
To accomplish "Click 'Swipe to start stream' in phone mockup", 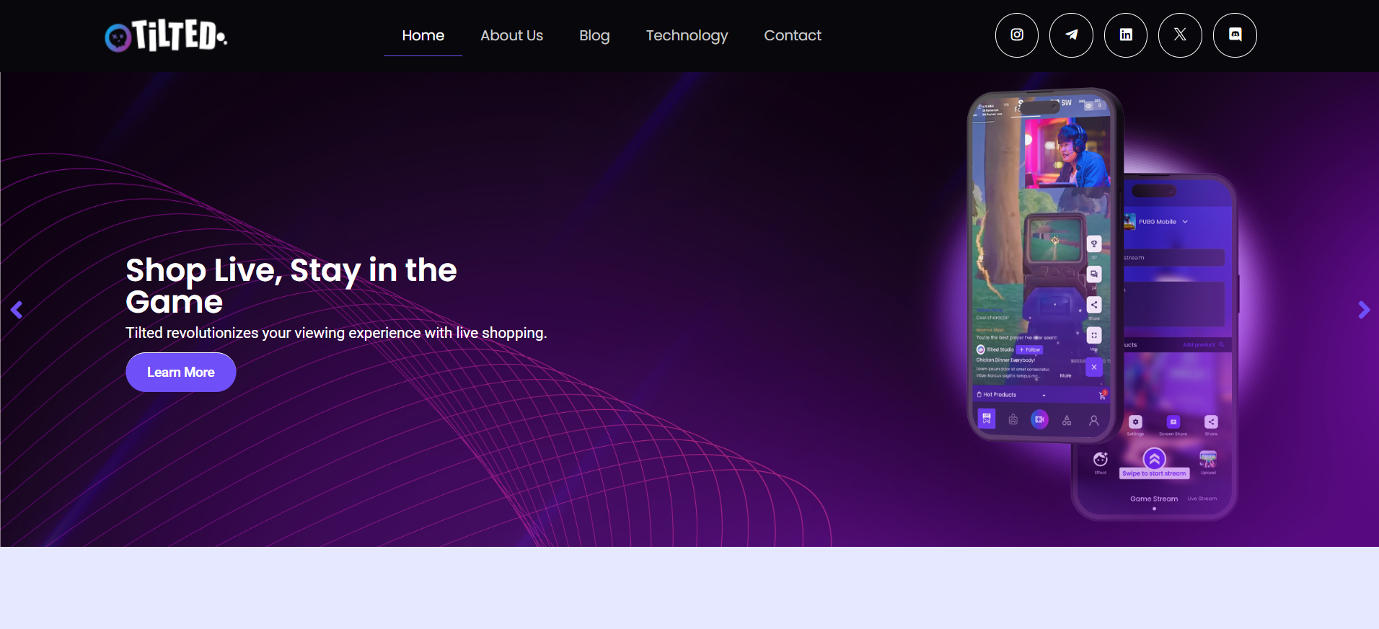I will (x=1154, y=473).
